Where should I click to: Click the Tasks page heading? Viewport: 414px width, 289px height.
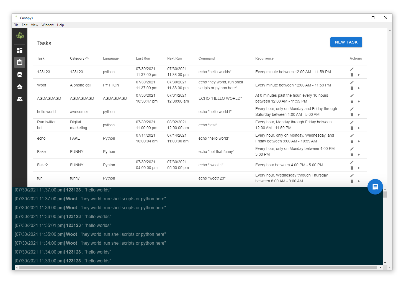tap(44, 43)
